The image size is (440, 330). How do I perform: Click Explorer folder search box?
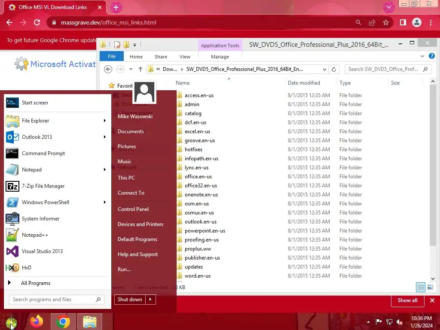click(388, 69)
